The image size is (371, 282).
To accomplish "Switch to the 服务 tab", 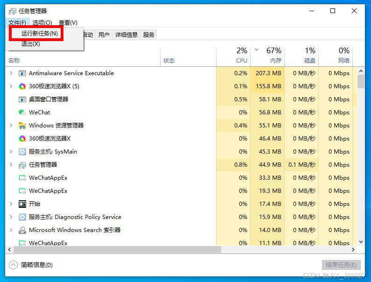I will coord(148,35).
